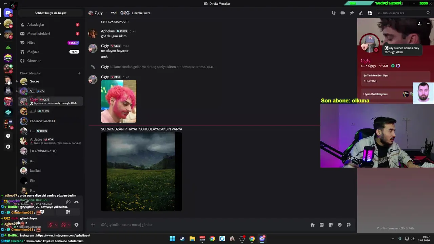Open the Discover servers compass icon
This screenshot has width=434, height=244.
8,147
